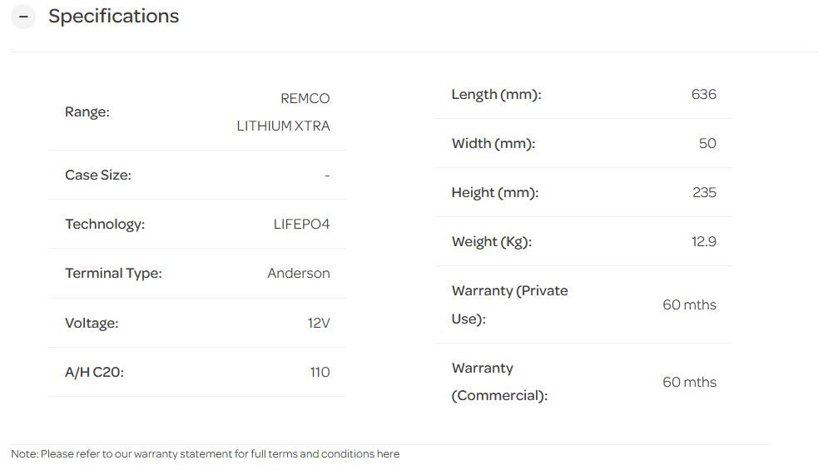The image size is (828, 470).
Task: Click the REMCO LITHIUM XTRA range value
Action: (x=283, y=112)
